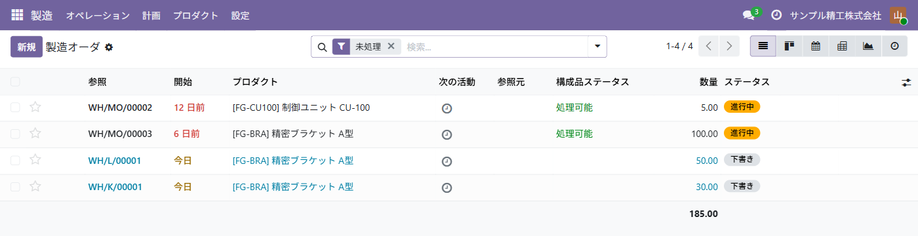
Task: Switch to kanban view
Action: pyautogui.click(x=789, y=46)
